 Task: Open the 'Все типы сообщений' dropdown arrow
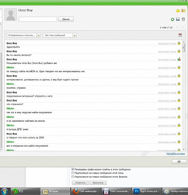click(75, 35)
